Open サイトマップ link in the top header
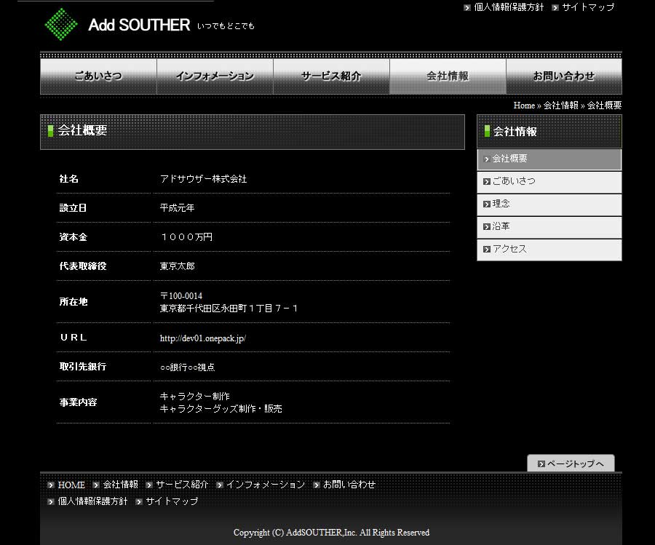The height and width of the screenshot is (545, 655). tap(588, 7)
